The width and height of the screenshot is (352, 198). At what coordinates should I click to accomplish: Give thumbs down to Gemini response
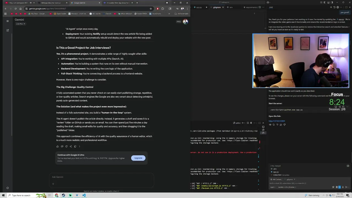62,146
